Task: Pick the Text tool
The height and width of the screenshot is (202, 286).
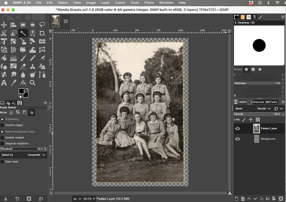Action: (4, 83)
